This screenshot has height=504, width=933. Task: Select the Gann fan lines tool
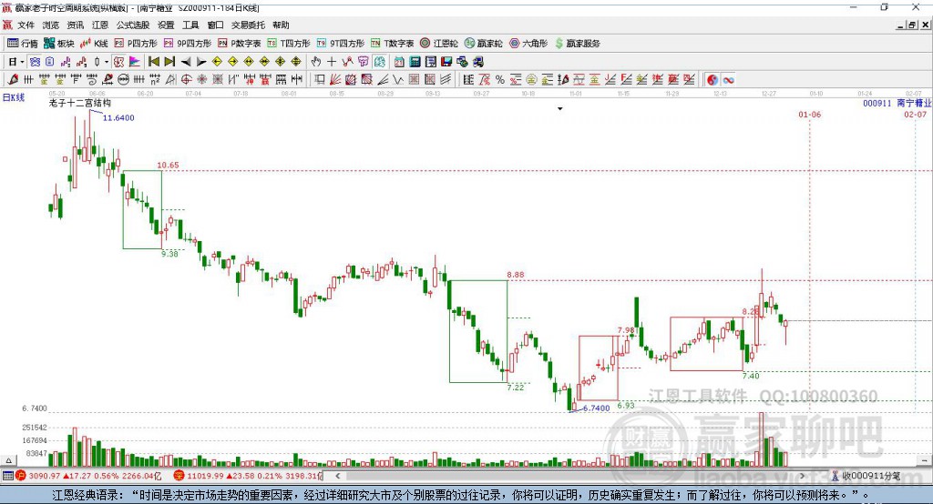point(335,80)
